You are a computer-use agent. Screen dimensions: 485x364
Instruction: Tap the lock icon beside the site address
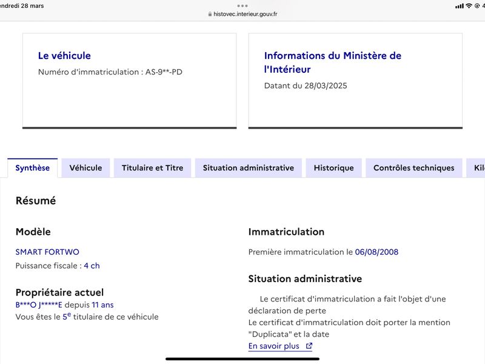(x=210, y=14)
